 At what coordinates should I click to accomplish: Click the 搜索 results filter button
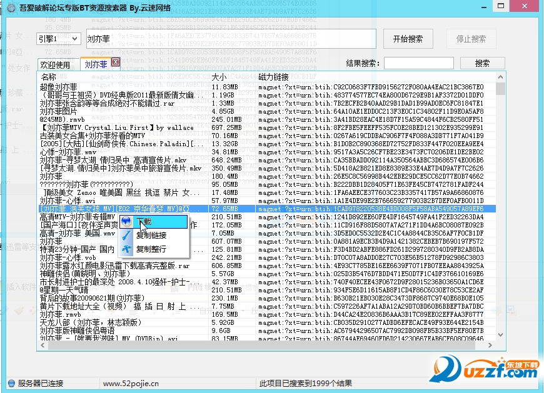[x=482, y=63]
